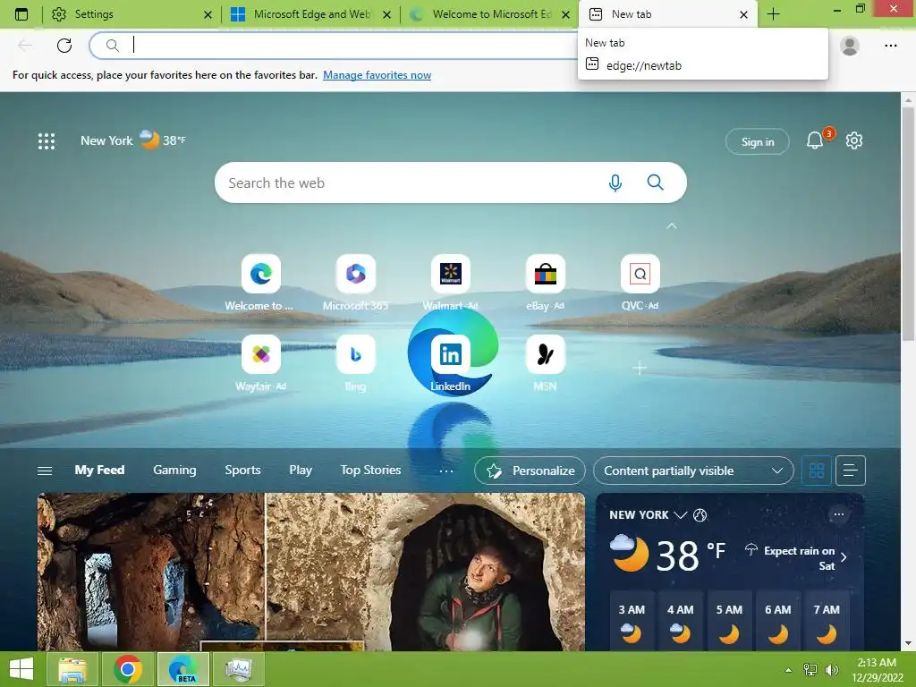Open File Explorer from taskbar

72,669
